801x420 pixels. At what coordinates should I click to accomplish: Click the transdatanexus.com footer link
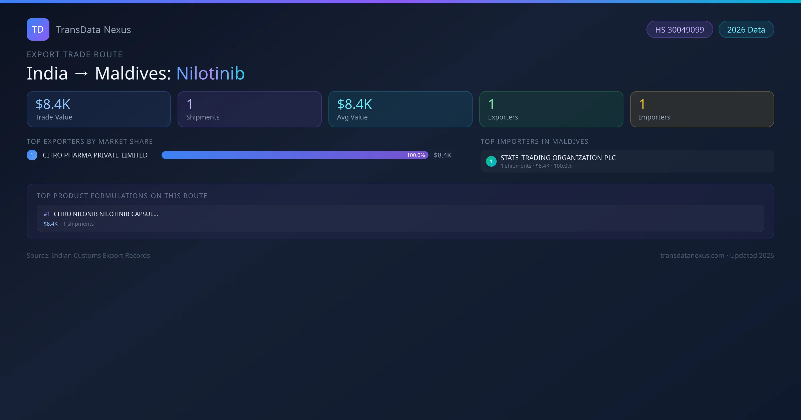(692, 255)
